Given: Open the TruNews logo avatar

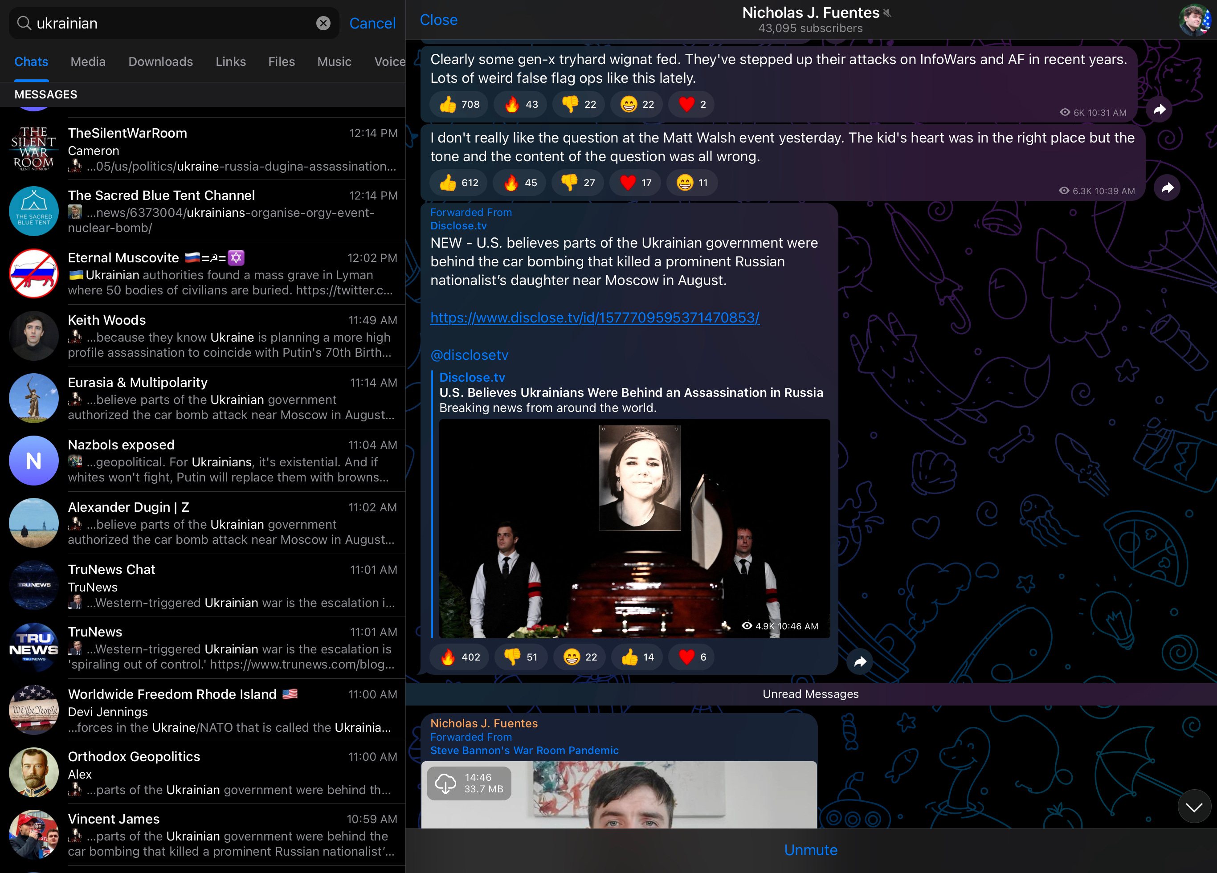Looking at the screenshot, I should [34, 648].
